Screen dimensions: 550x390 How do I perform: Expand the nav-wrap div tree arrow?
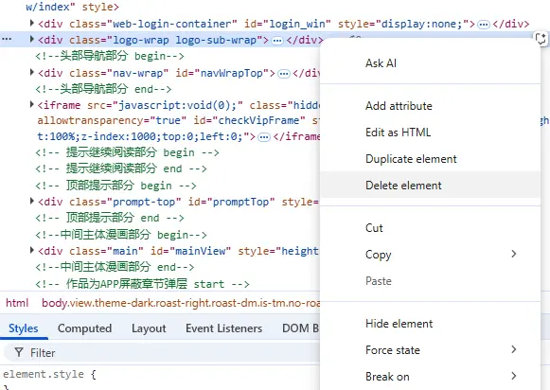coord(32,72)
